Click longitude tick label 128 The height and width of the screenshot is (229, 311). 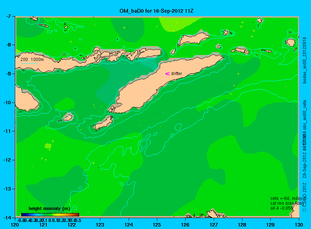[242, 225]
